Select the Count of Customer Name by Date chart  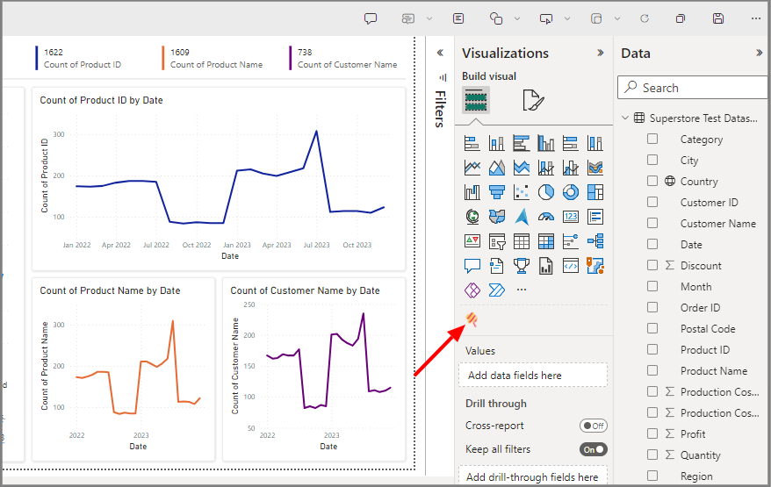(x=314, y=369)
